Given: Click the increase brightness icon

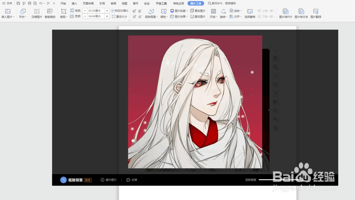Looking at the screenshot, I should tap(135, 17).
